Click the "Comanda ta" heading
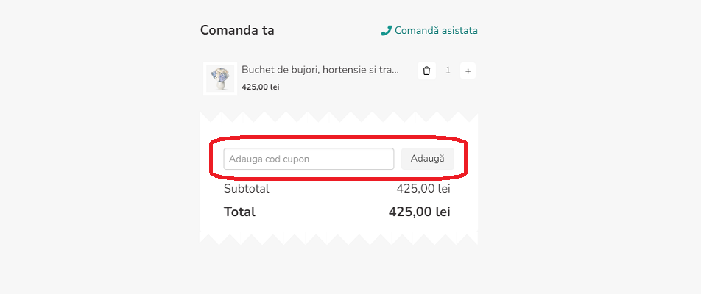701x294 pixels. 237,30
